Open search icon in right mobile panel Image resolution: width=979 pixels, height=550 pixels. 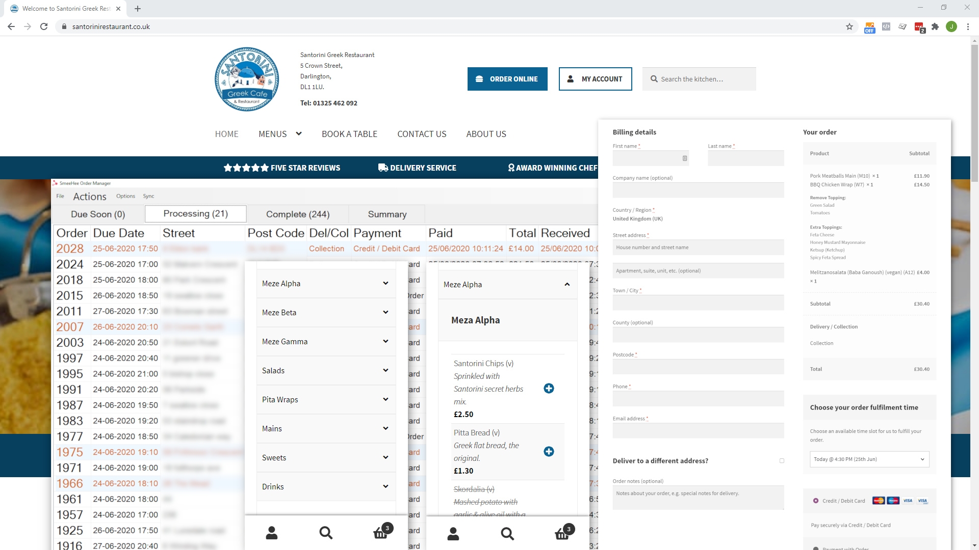[507, 534]
